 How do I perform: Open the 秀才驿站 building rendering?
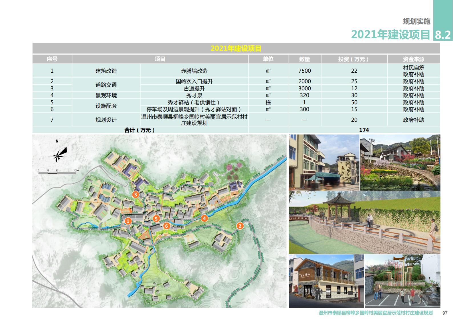pyautogui.click(x=326, y=281)
